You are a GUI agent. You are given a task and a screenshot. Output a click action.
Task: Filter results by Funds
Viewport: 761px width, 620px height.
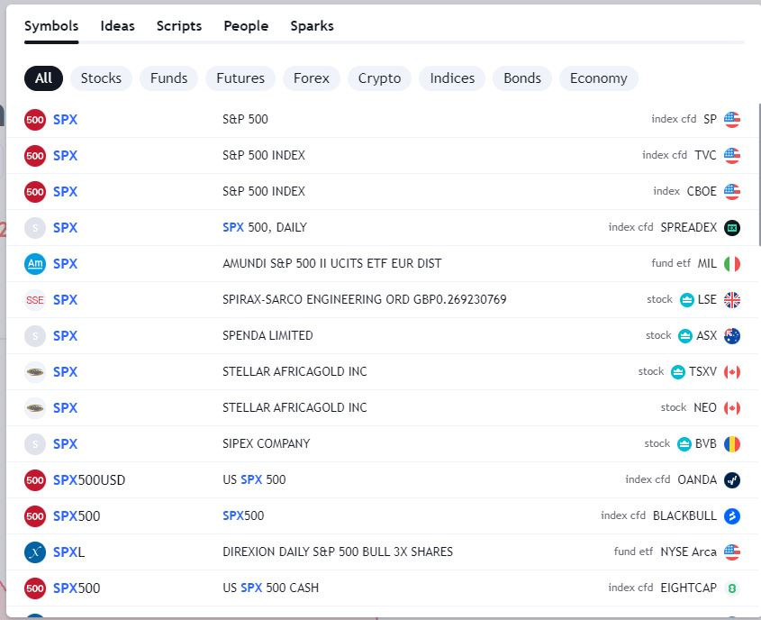tap(169, 78)
